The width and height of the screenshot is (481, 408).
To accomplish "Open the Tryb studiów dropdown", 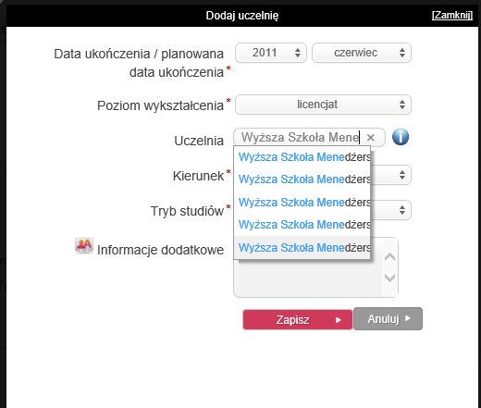I will (x=391, y=210).
